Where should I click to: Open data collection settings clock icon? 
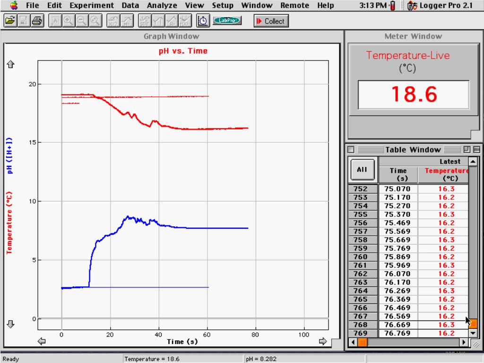pos(203,21)
